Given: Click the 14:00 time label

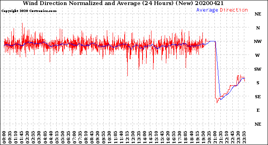Looking at the screenshot, I should tap(144, 137).
